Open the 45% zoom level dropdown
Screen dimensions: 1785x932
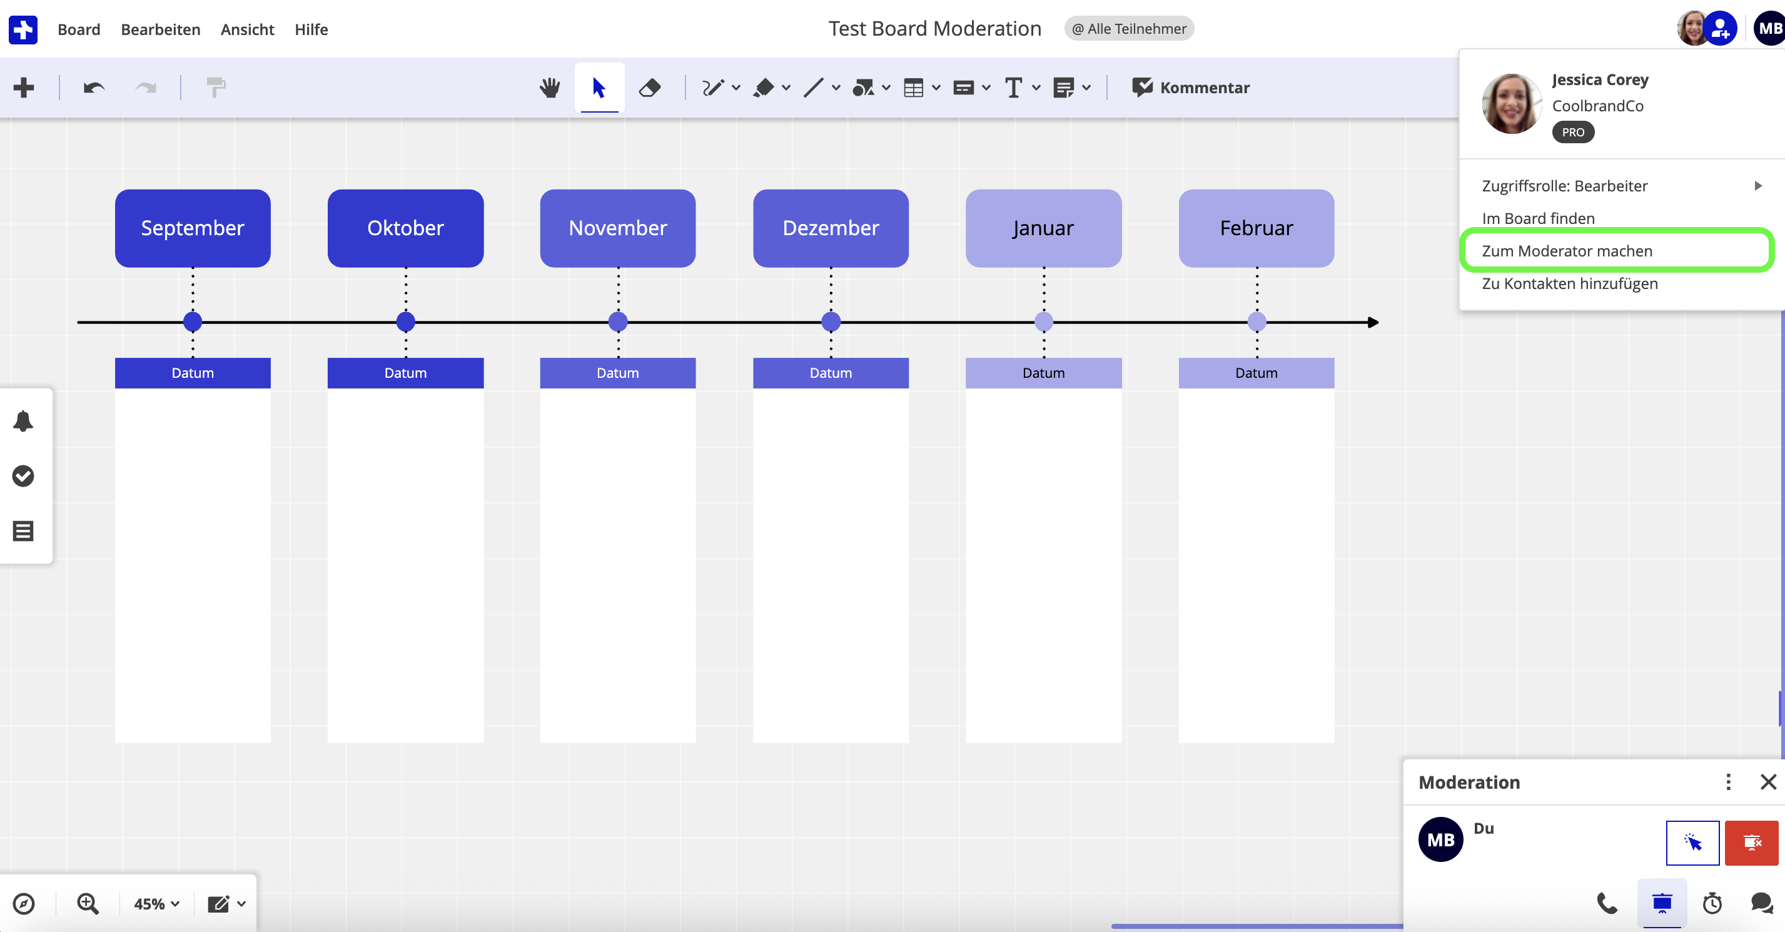click(156, 904)
